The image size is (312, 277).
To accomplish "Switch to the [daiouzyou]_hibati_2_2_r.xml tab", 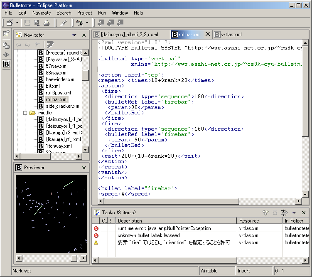I will [129, 35].
